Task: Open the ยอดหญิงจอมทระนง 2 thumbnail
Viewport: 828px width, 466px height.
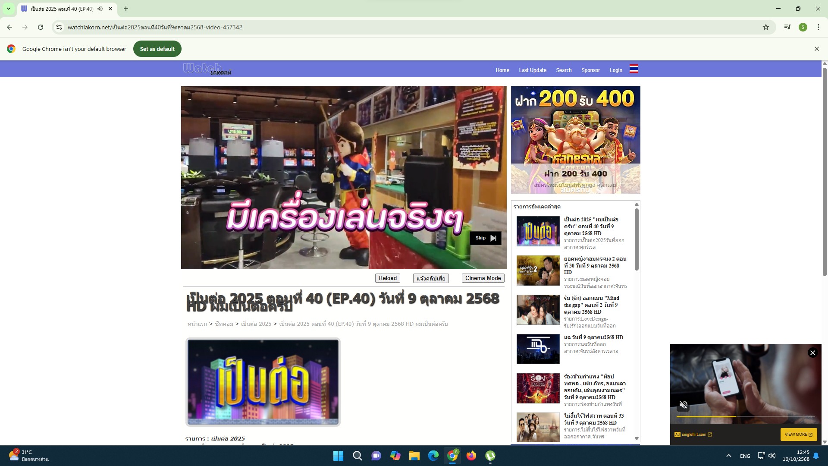Action: 538,271
